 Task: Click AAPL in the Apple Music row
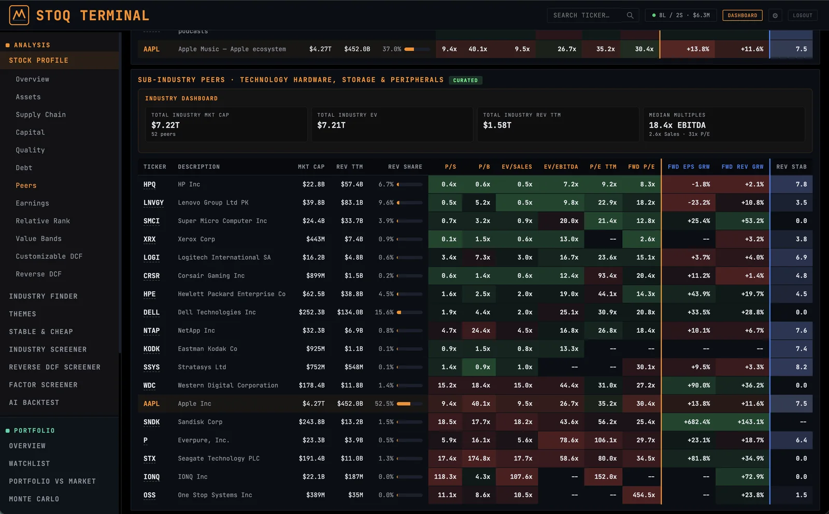pyautogui.click(x=152, y=49)
